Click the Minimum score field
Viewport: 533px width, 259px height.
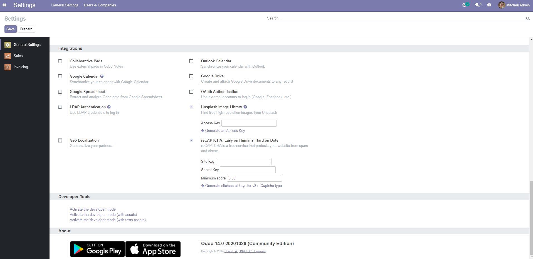255,178
